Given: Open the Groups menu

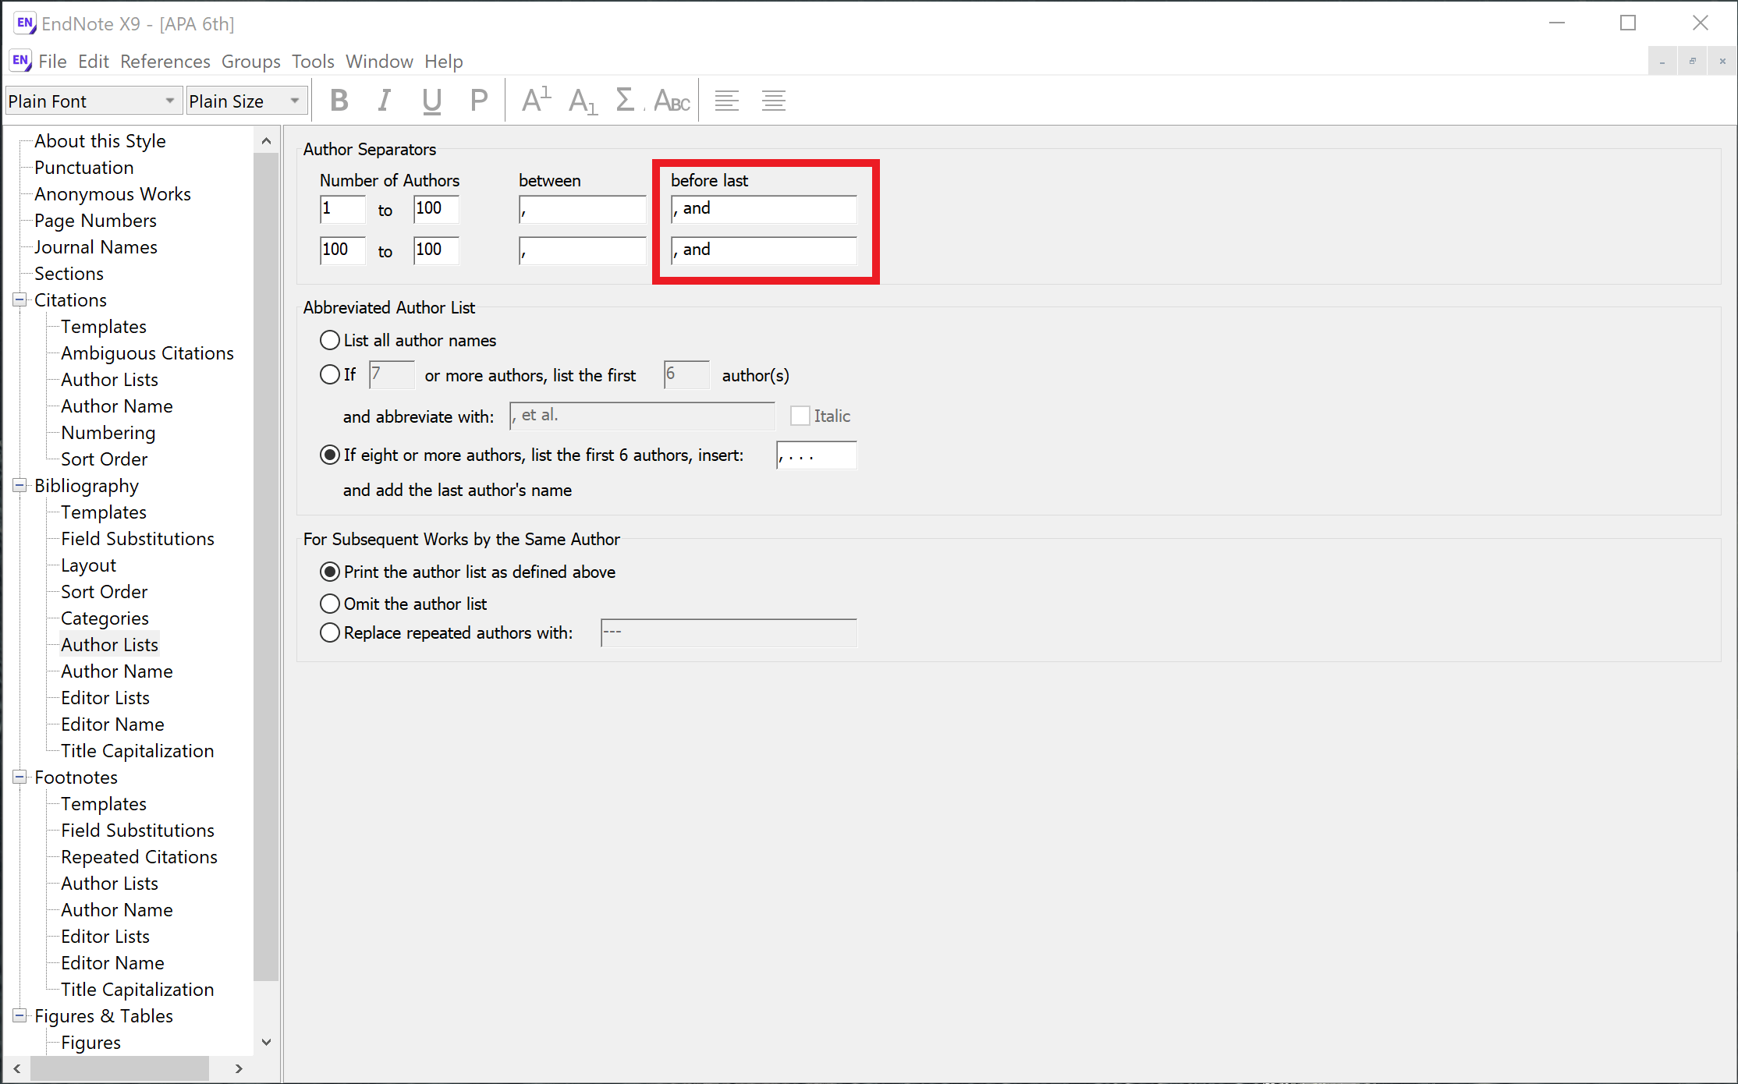Looking at the screenshot, I should pyautogui.click(x=250, y=61).
